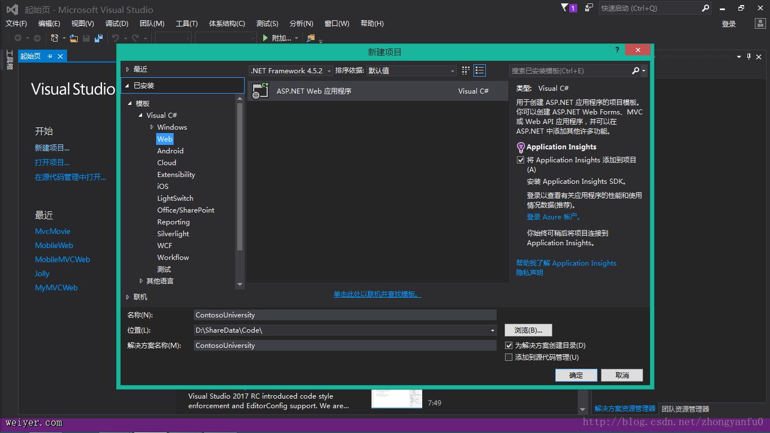Open recent project MvcMovie
Viewport: 770px width, 433px height.
(52, 231)
